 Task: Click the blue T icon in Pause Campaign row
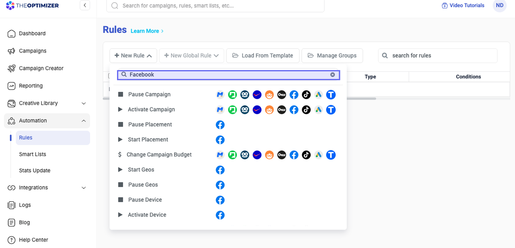click(331, 95)
